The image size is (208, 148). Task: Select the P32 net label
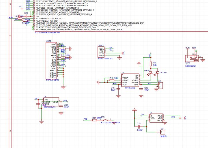pos(85,119)
